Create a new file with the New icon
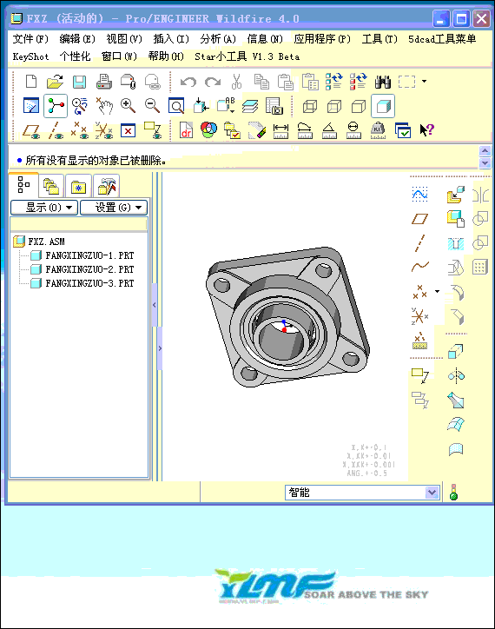495x629 pixels. coord(31,82)
